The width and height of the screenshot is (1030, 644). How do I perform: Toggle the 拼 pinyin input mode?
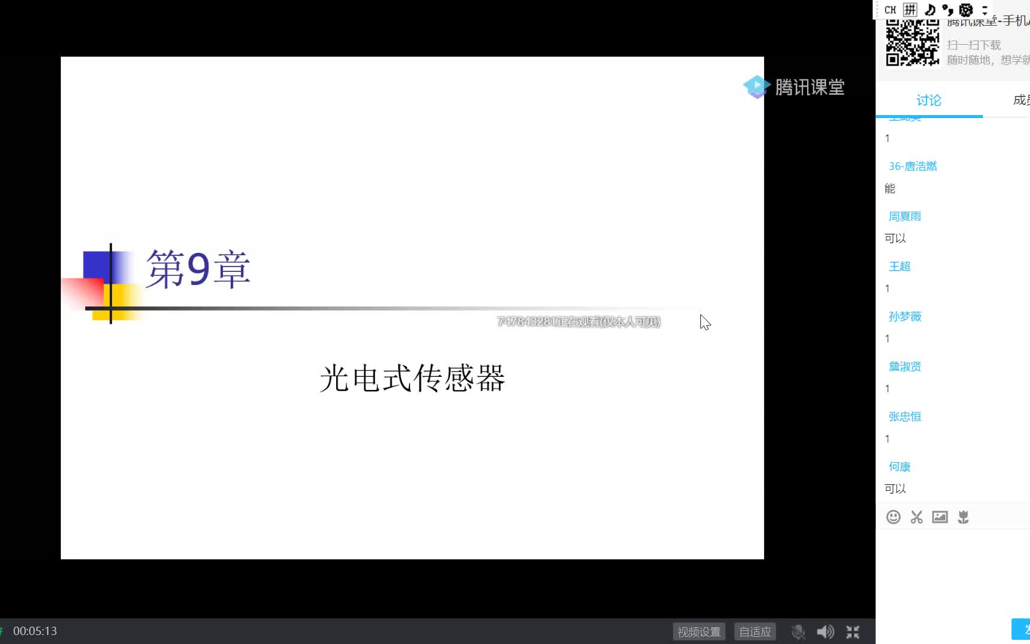pos(910,10)
